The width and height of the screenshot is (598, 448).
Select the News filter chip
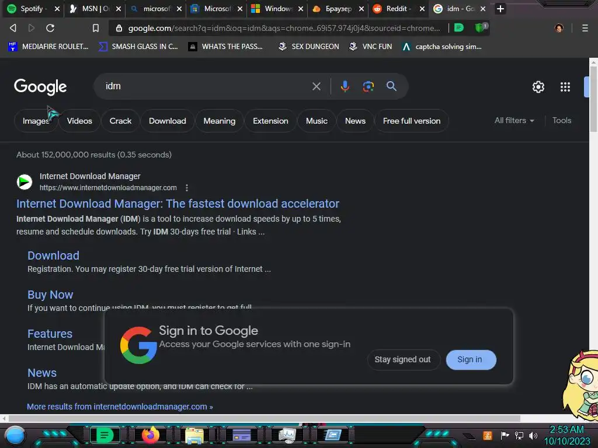[x=355, y=121]
